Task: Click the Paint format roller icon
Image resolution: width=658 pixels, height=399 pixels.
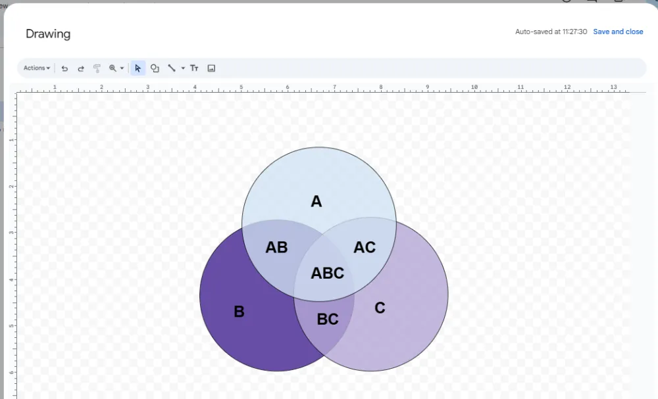Action: click(x=97, y=68)
